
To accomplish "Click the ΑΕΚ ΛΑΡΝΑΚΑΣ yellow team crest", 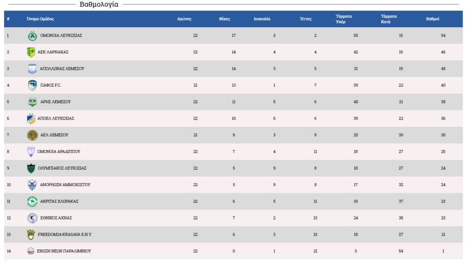I will click(x=31, y=52).
